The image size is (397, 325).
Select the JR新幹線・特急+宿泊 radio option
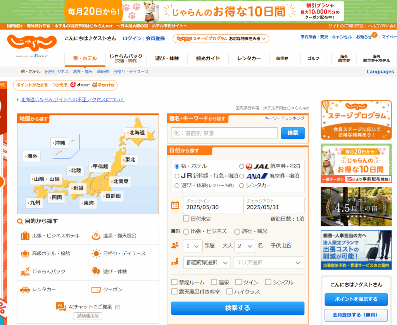pos(177,176)
